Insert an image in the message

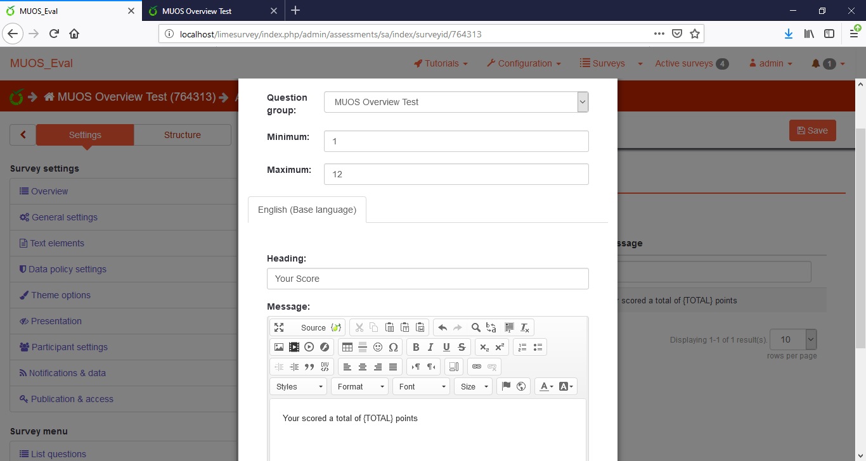coord(279,347)
